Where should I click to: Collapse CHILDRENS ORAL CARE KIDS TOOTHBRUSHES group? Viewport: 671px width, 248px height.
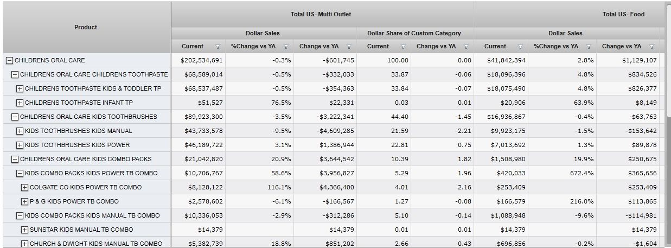pos(15,117)
